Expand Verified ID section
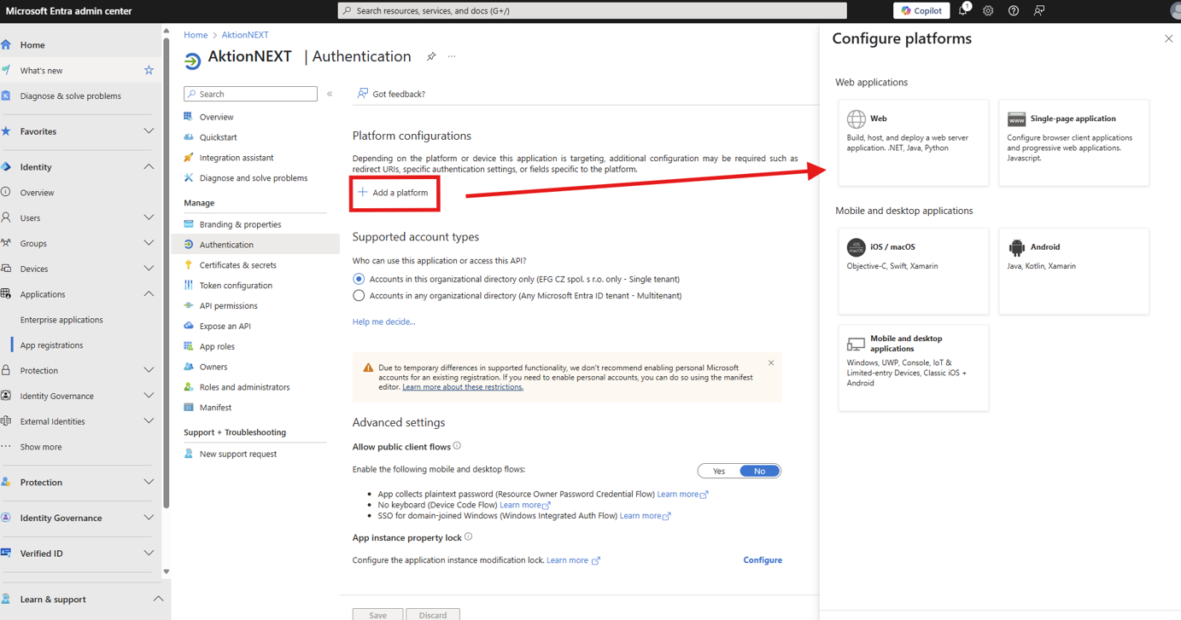 (149, 553)
